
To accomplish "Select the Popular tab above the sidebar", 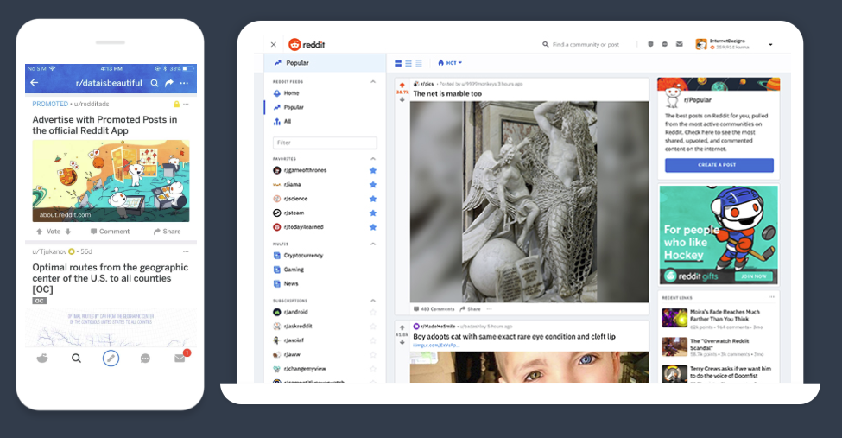I will [325, 63].
